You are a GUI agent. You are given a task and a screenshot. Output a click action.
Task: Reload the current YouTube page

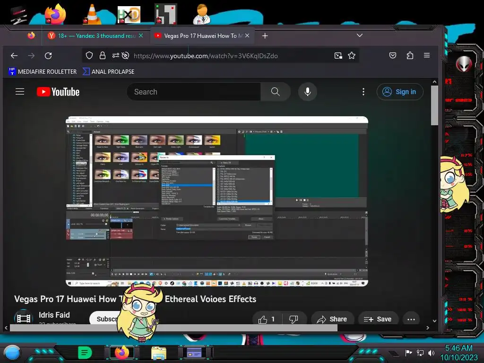point(48,56)
